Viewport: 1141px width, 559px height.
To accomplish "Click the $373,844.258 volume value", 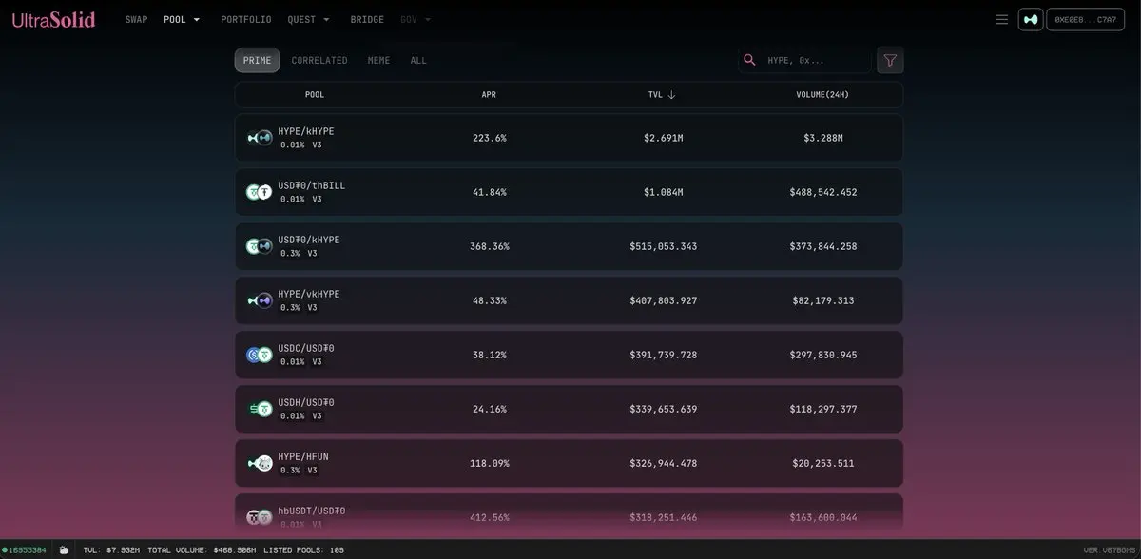I will (x=823, y=246).
